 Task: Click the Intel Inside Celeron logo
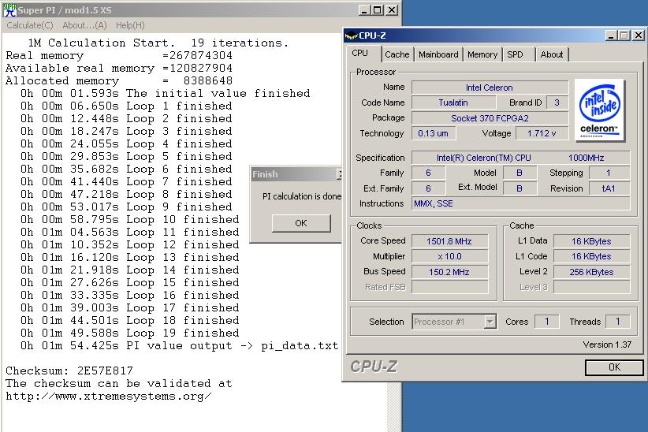pyautogui.click(x=599, y=110)
